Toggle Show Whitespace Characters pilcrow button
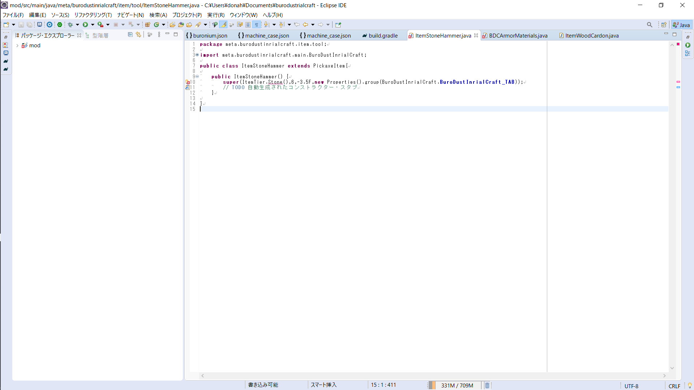Viewport: 694px width, 390px height. pos(257,25)
